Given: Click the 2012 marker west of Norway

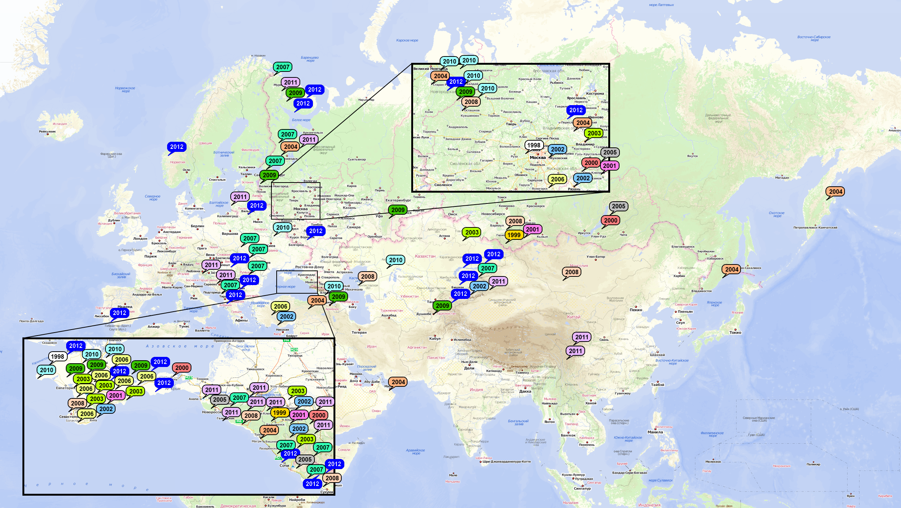Looking at the screenshot, I should click(x=176, y=147).
